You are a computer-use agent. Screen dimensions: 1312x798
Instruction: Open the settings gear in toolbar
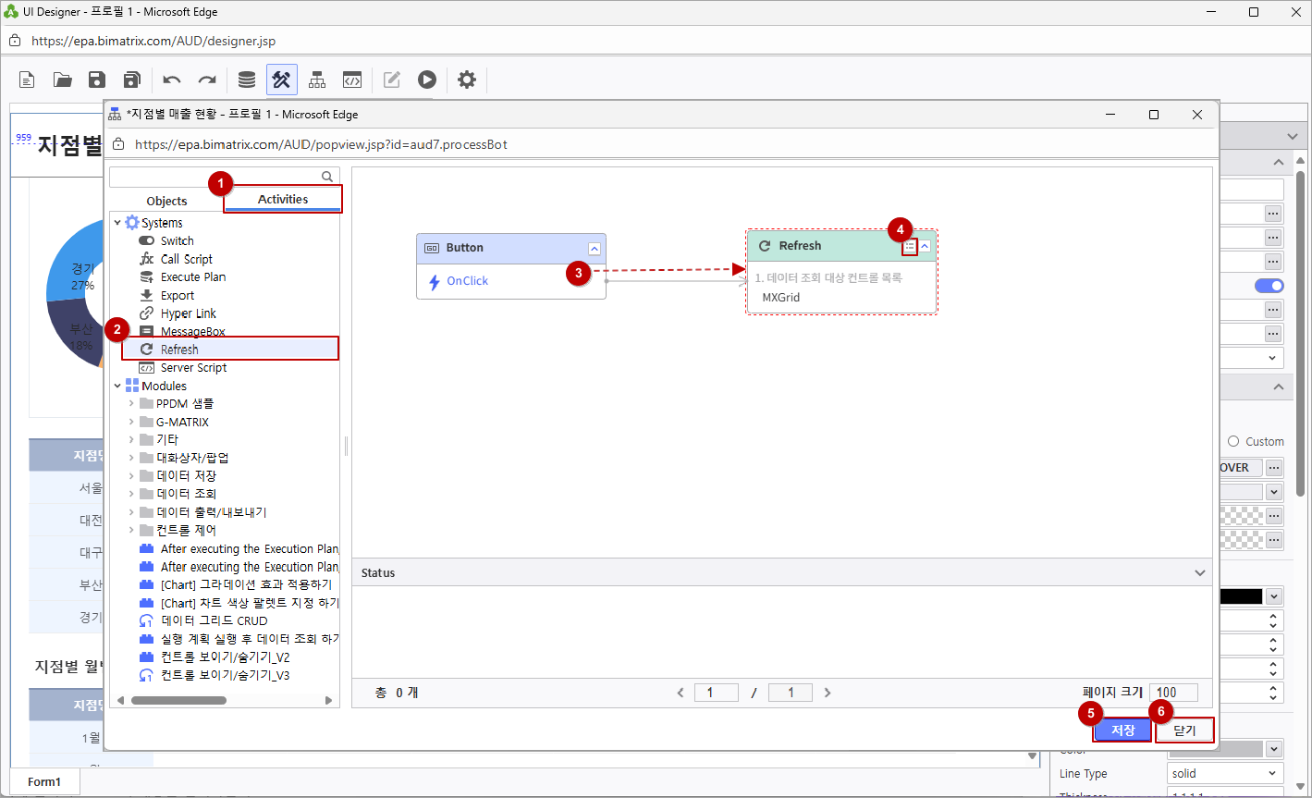pyautogui.click(x=467, y=80)
